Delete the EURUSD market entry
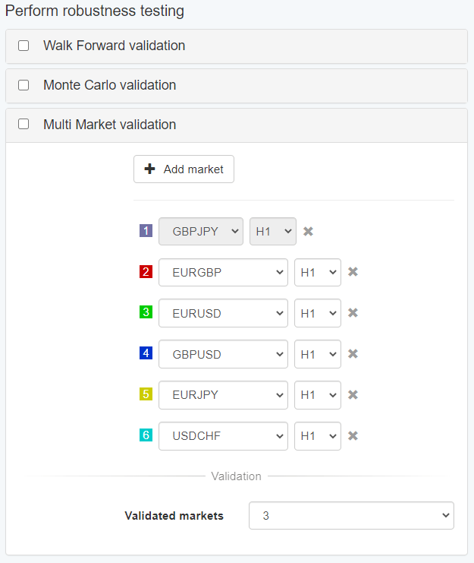The image size is (474, 563). [x=353, y=313]
